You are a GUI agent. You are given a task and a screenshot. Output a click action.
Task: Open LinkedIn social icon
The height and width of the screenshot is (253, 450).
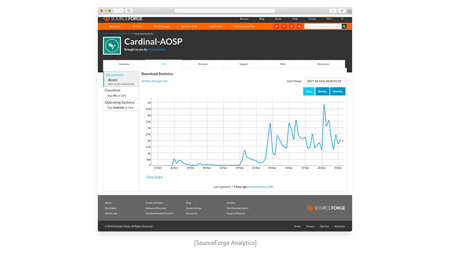299,26
